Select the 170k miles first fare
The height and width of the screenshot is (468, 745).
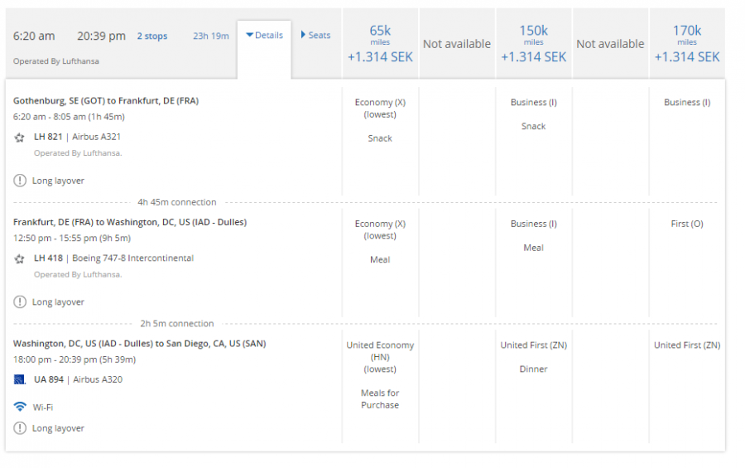686,44
